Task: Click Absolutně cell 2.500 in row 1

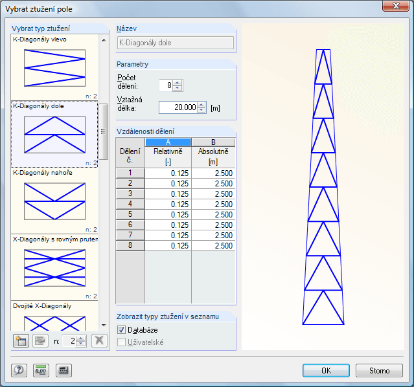Action: (213, 173)
